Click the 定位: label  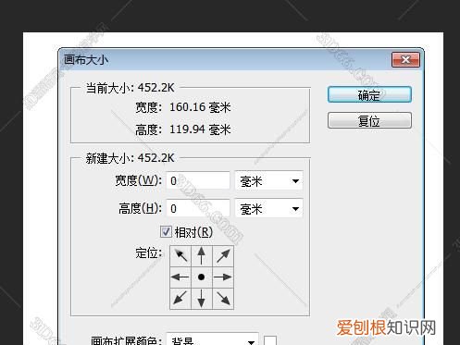149,253
